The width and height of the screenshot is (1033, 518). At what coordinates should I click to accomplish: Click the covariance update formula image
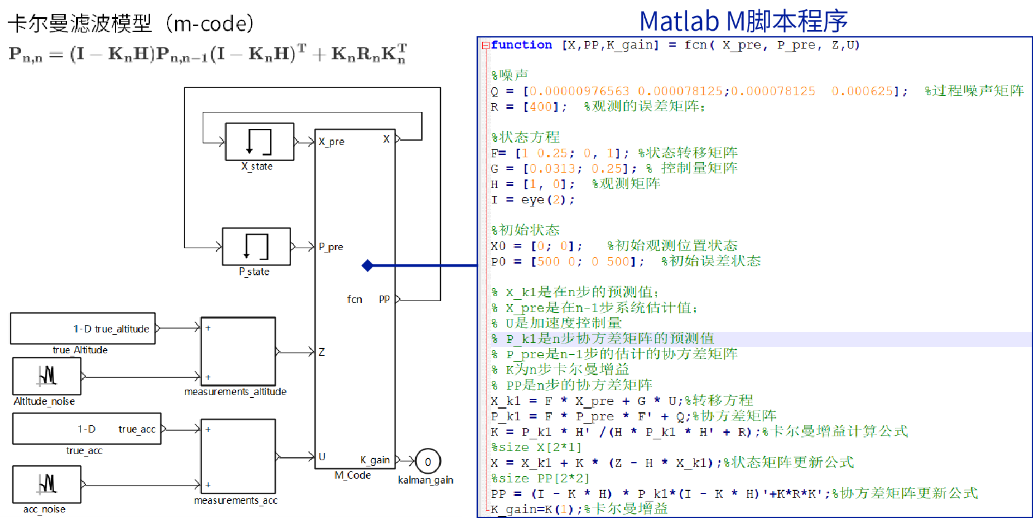tap(208, 54)
